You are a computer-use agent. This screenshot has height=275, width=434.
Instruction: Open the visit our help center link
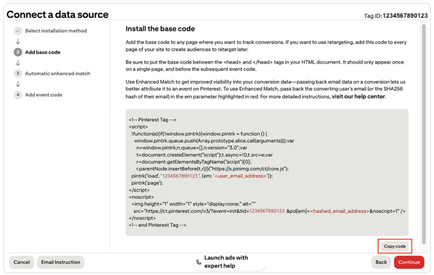[358, 96]
